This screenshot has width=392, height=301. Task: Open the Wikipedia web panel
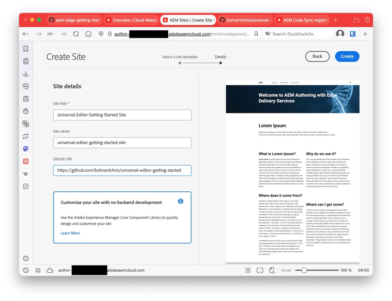pos(26,173)
